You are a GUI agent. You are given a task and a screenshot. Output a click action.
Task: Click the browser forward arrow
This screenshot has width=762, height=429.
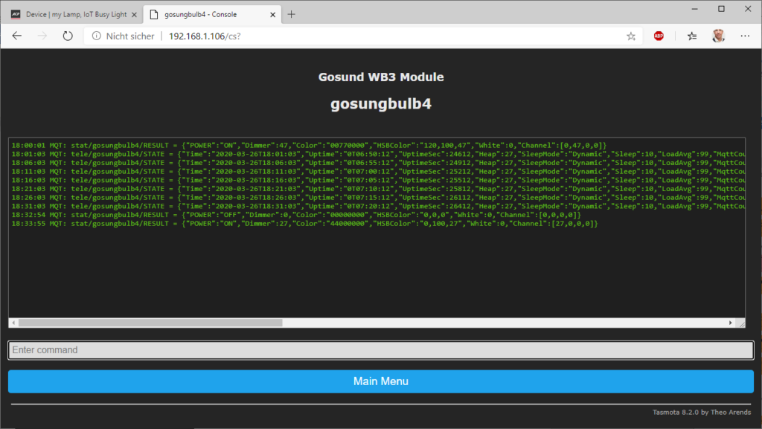(x=42, y=36)
